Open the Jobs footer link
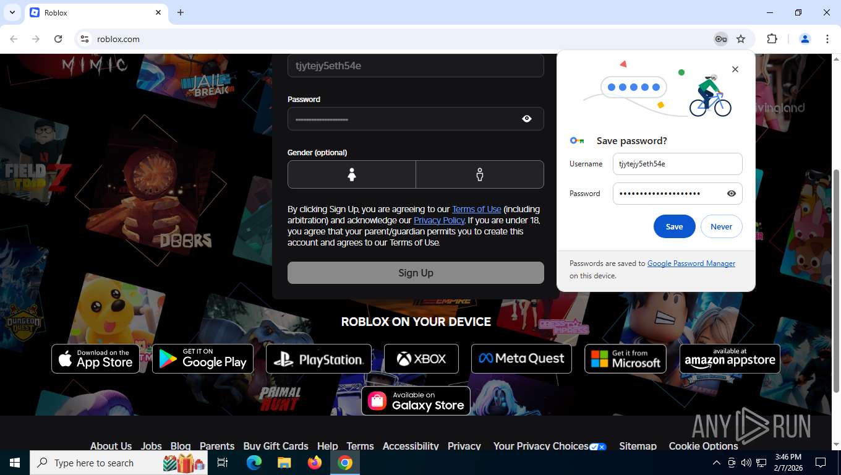 pos(151,445)
